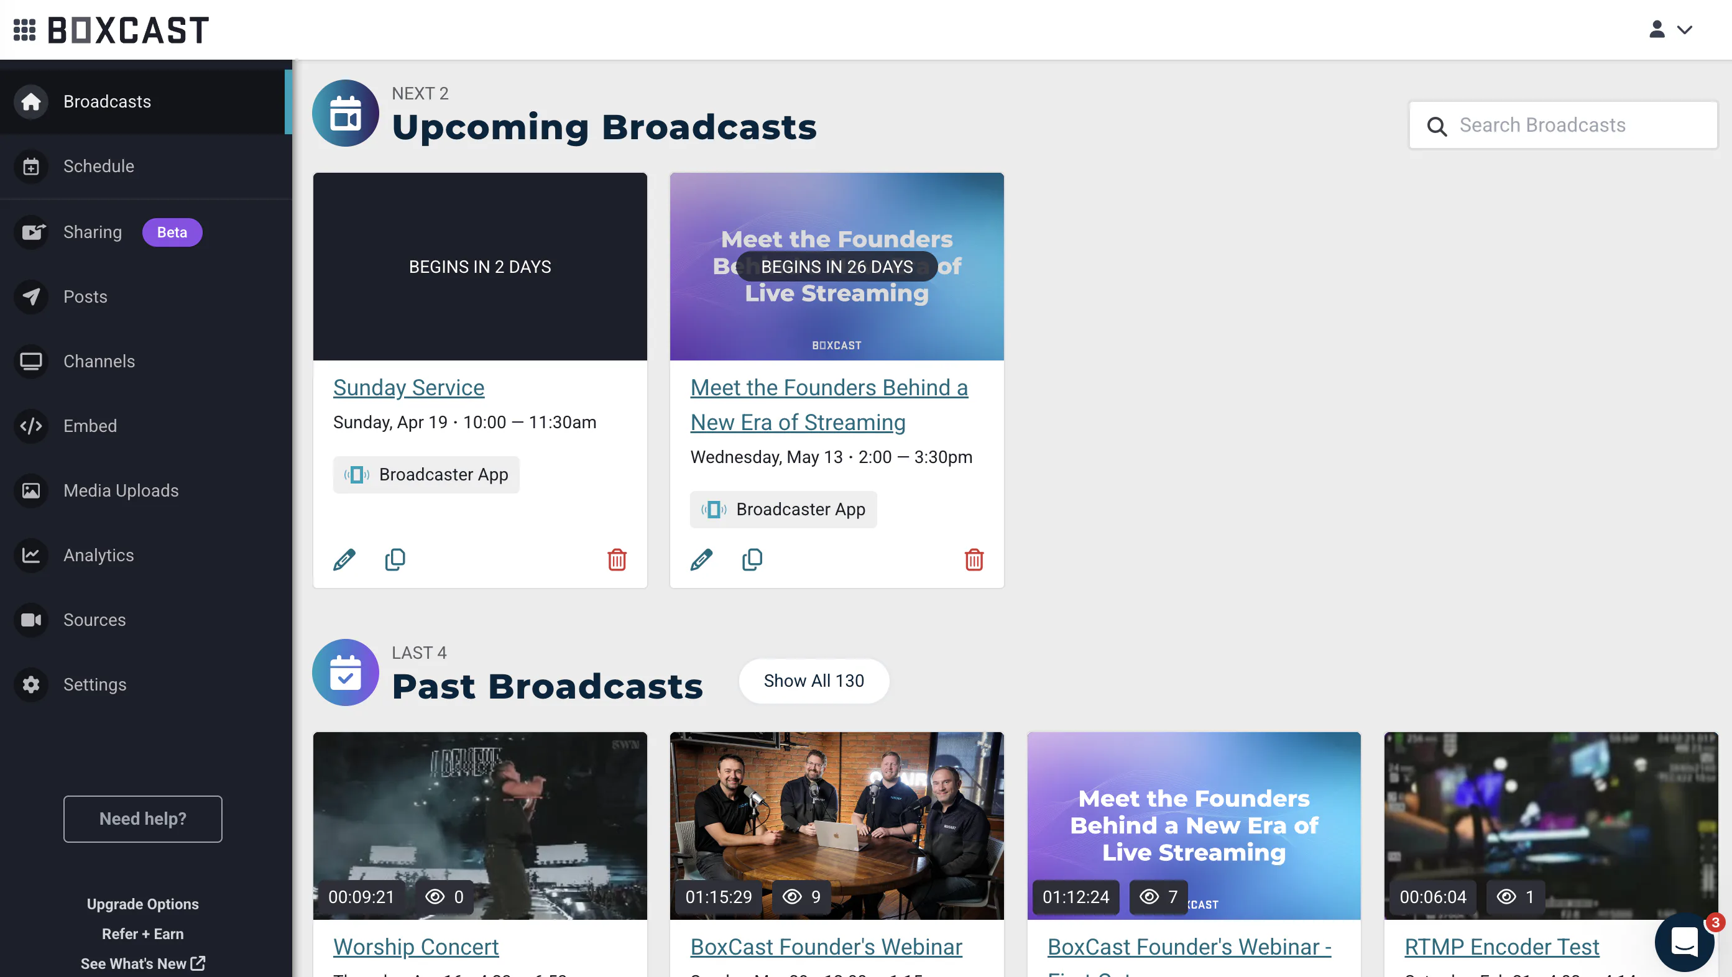
Task: Click Broadcaster App tag on Meet the Founders
Action: [x=783, y=510]
